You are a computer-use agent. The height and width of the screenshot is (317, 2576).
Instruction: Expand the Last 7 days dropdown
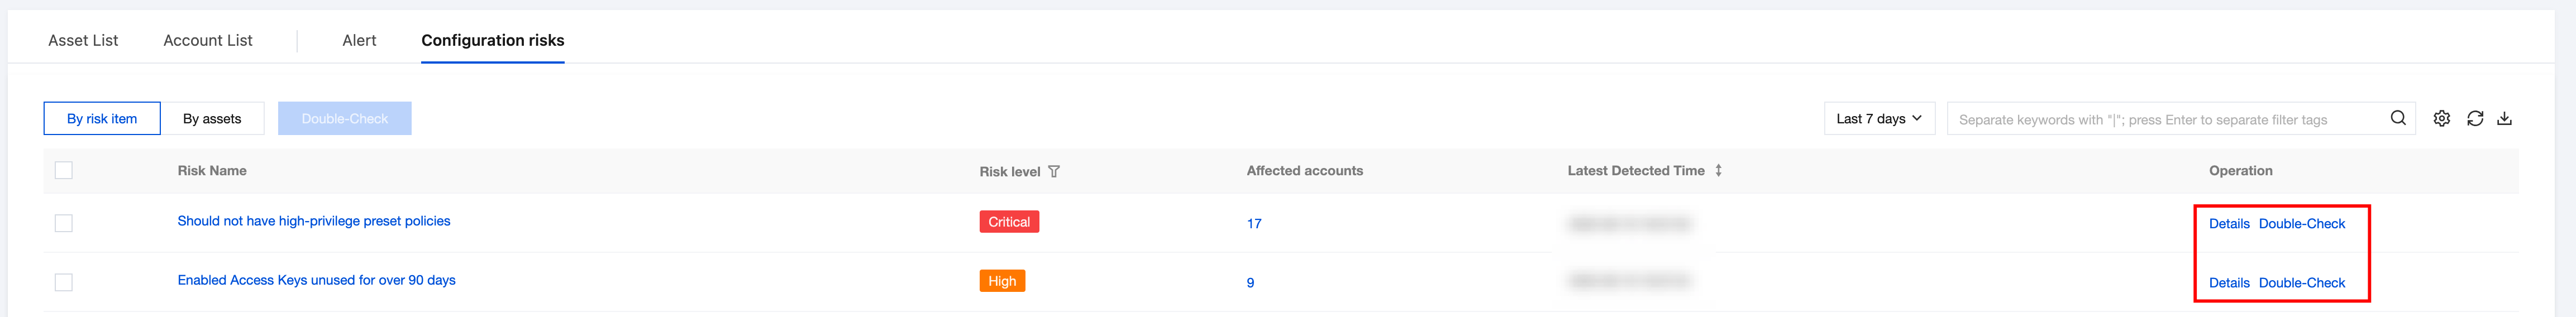tap(1878, 119)
